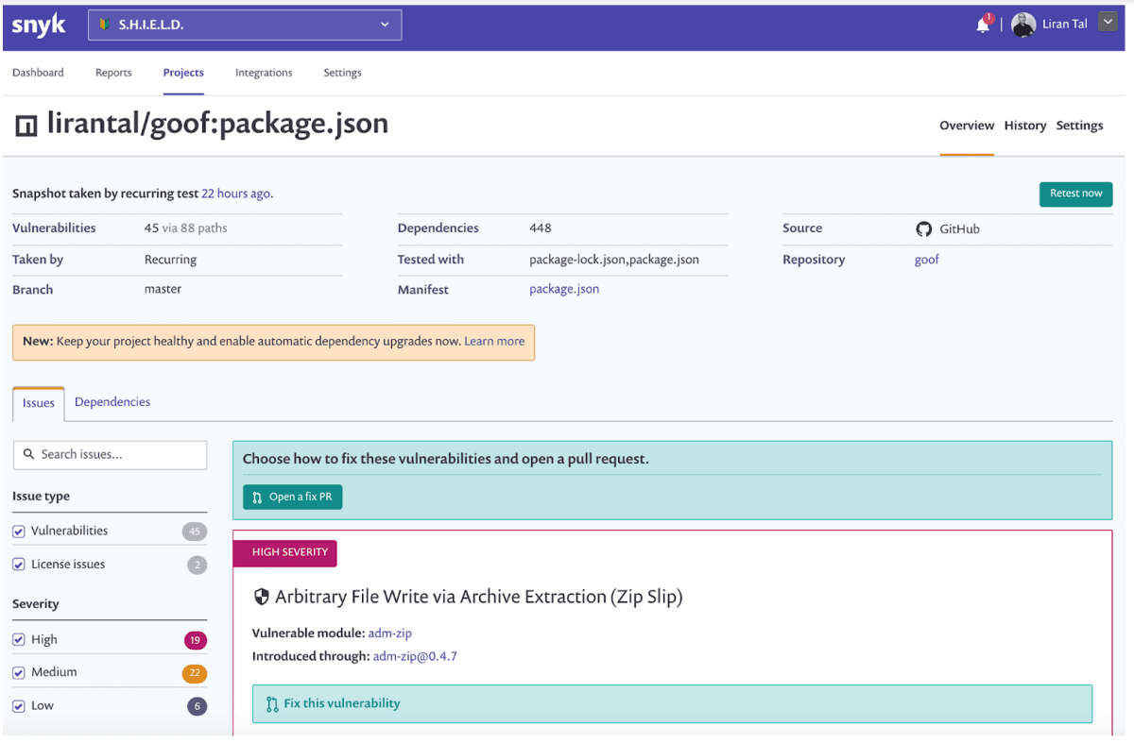
Task: Click the High count badge 19
Action: click(196, 641)
